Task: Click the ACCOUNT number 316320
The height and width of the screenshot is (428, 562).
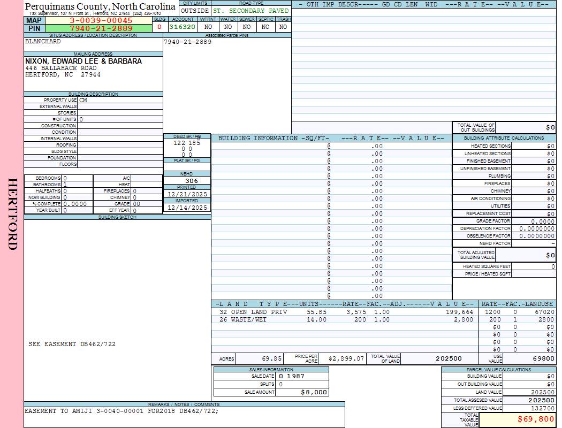Action: pos(183,27)
